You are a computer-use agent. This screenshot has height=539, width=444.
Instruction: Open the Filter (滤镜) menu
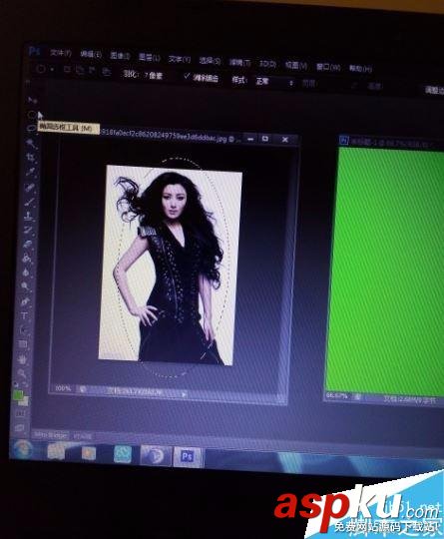[x=239, y=62]
